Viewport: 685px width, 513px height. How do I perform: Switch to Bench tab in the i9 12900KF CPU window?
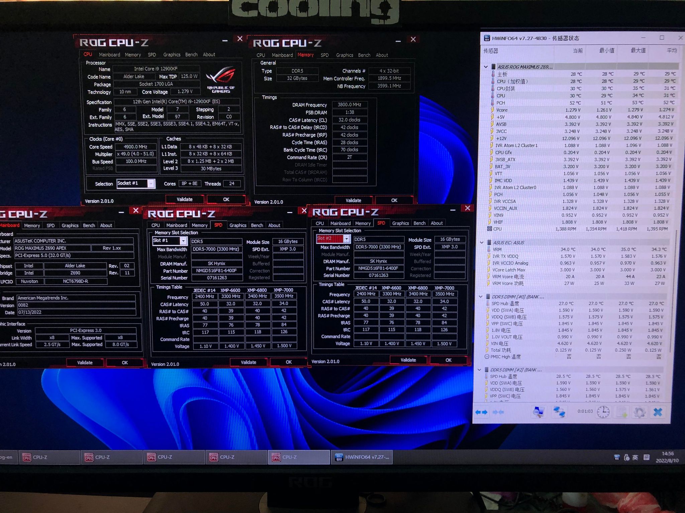(191, 54)
